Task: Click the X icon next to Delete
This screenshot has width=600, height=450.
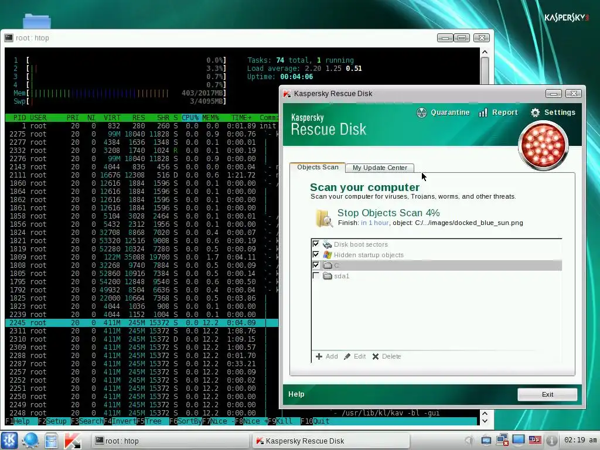Action: (x=376, y=356)
